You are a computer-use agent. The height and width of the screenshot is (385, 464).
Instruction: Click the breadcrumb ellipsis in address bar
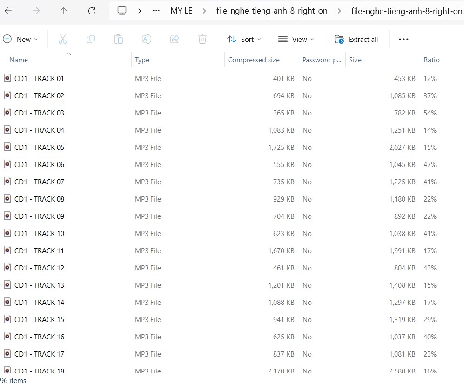point(156,10)
